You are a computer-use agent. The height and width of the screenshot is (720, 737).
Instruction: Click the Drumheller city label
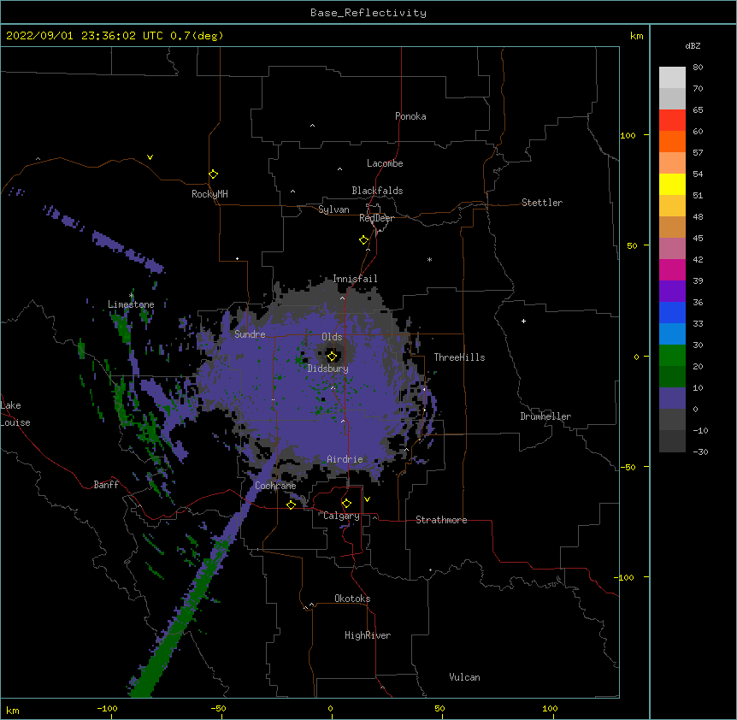(545, 416)
